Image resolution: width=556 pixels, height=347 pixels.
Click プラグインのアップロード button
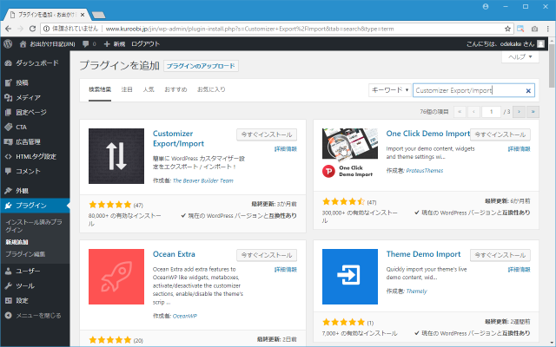click(x=201, y=66)
